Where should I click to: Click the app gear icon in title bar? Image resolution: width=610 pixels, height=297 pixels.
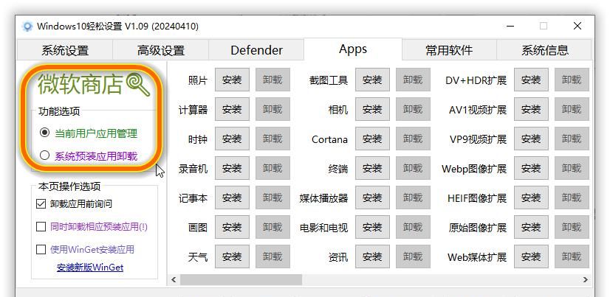(x=27, y=27)
